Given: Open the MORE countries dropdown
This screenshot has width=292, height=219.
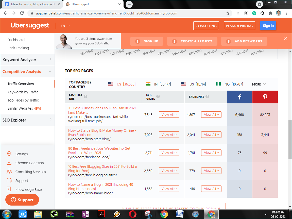Looking at the screenshot, I should (x=259, y=84).
